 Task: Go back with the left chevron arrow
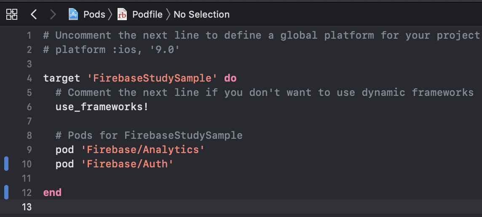34,14
